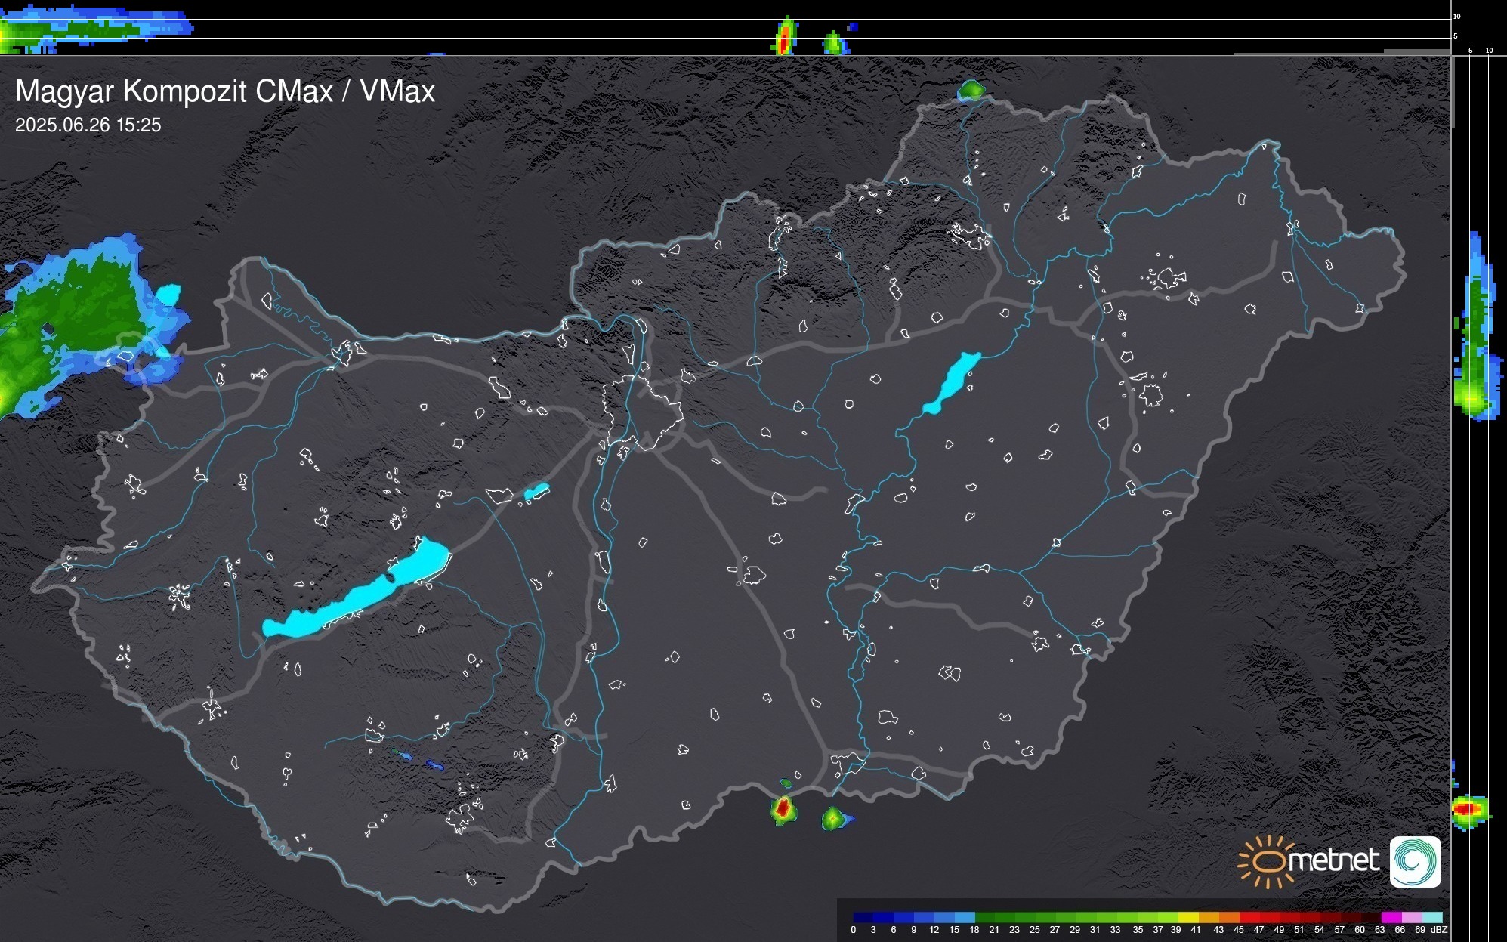Image resolution: width=1507 pixels, height=942 pixels.
Task: Click the teal swirl radar app icon
Action: tap(1415, 861)
